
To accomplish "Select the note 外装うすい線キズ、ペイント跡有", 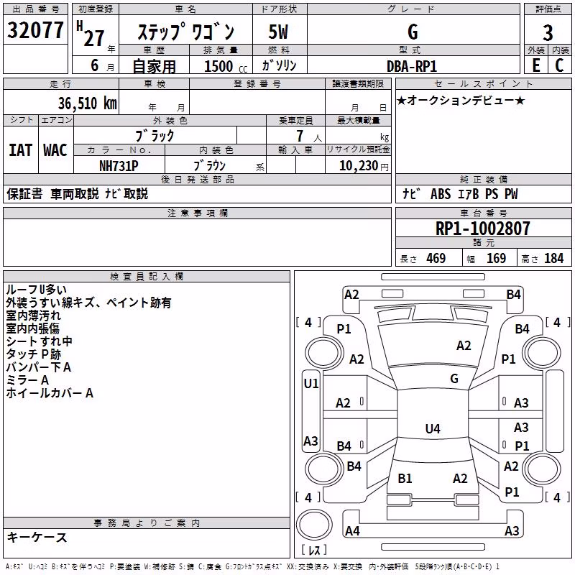I will tap(88, 303).
